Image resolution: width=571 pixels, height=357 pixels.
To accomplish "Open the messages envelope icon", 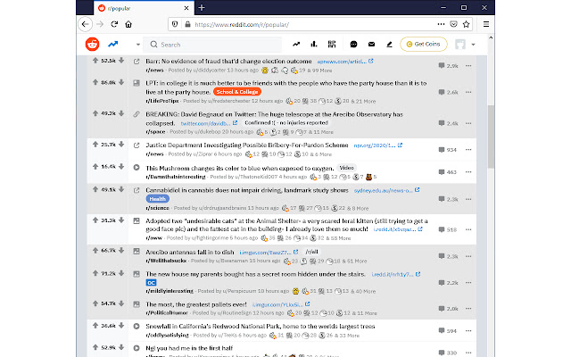I will click(x=371, y=45).
